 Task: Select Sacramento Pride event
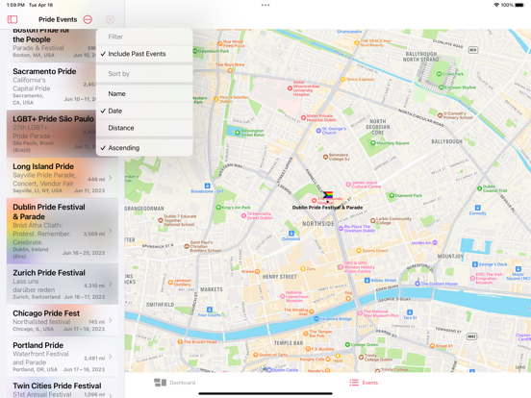click(52, 86)
